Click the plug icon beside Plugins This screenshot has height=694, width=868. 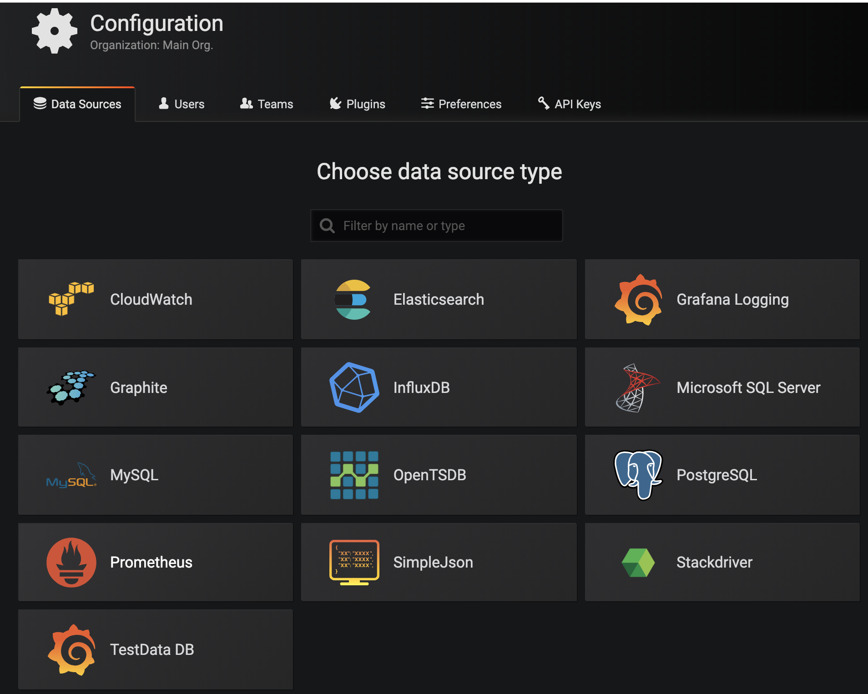pos(335,103)
